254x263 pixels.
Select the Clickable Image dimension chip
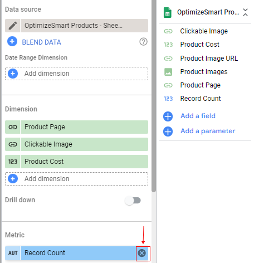76,144
